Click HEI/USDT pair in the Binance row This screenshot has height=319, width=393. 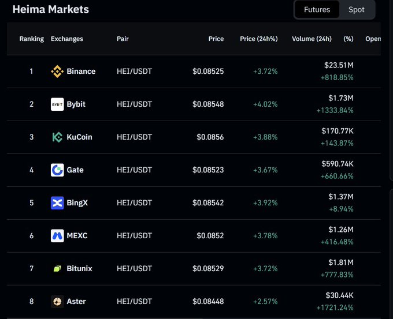[x=134, y=72]
